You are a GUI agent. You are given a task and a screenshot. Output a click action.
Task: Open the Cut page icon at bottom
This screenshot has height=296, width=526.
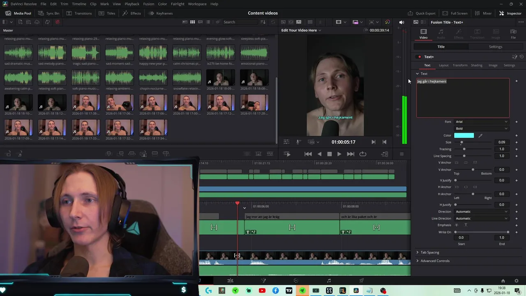pos(230,281)
